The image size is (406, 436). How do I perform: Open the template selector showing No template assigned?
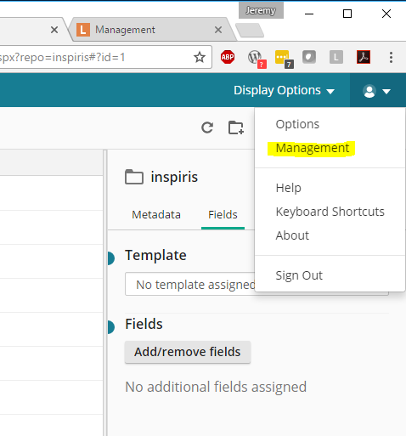pyautogui.click(x=189, y=285)
